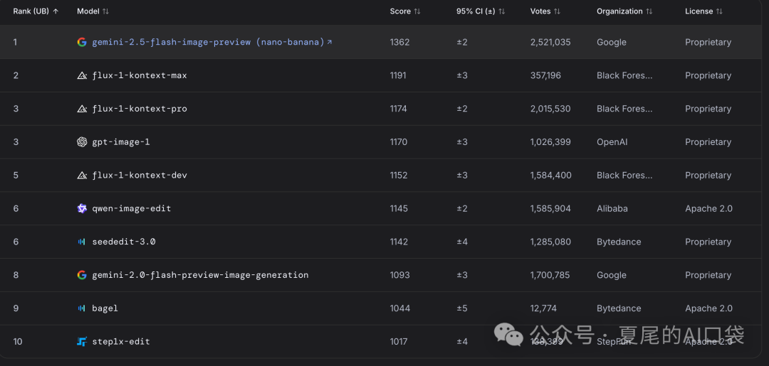Sort by the Model column header
Image resolution: width=769 pixels, height=366 pixels.
[x=93, y=11]
